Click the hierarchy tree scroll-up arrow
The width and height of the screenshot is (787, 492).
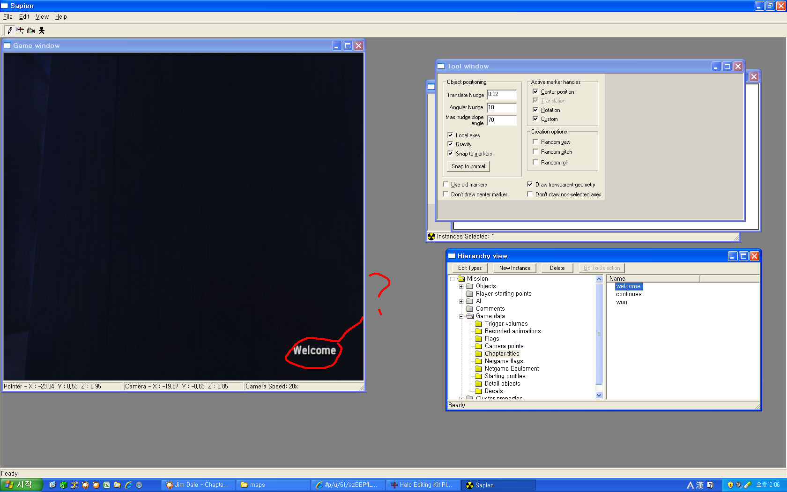[599, 279]
